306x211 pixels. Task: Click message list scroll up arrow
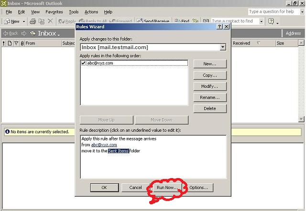[x=301, y=43]
